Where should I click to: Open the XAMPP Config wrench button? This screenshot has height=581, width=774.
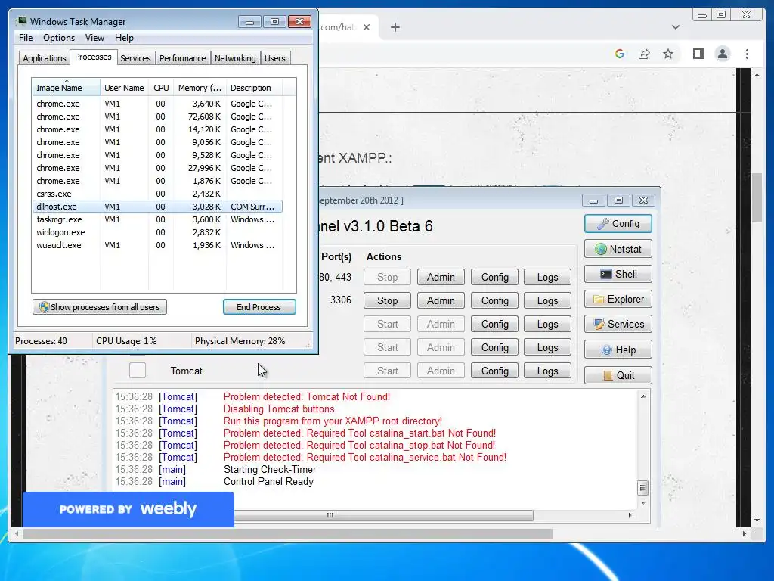(618, 224)
